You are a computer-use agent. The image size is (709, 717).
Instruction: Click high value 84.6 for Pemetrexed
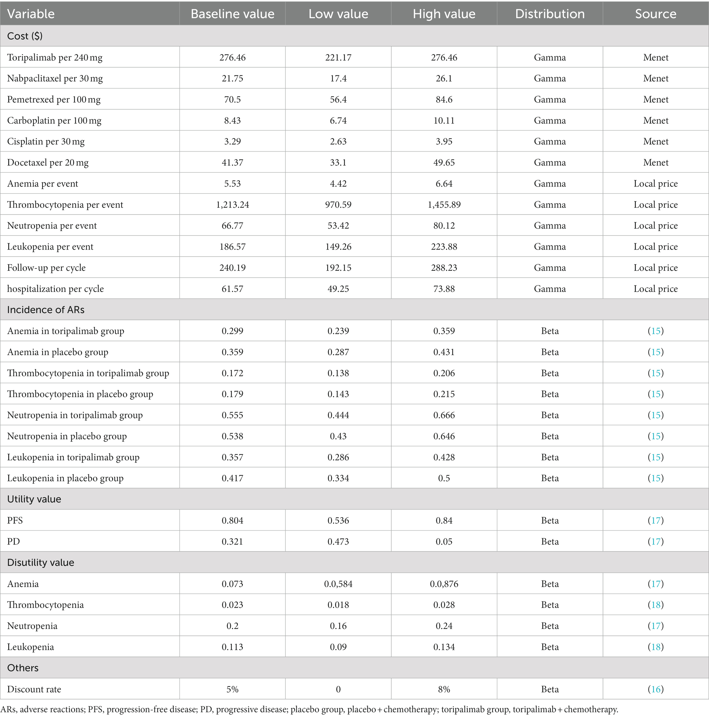point(444,99)
